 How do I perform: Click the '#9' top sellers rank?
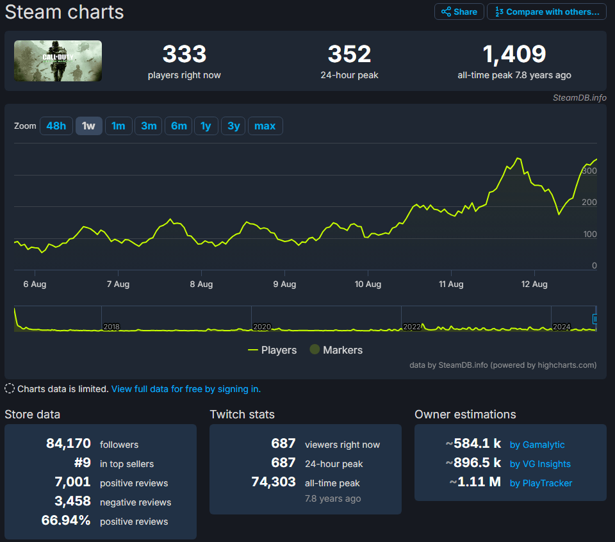(83, 463)
